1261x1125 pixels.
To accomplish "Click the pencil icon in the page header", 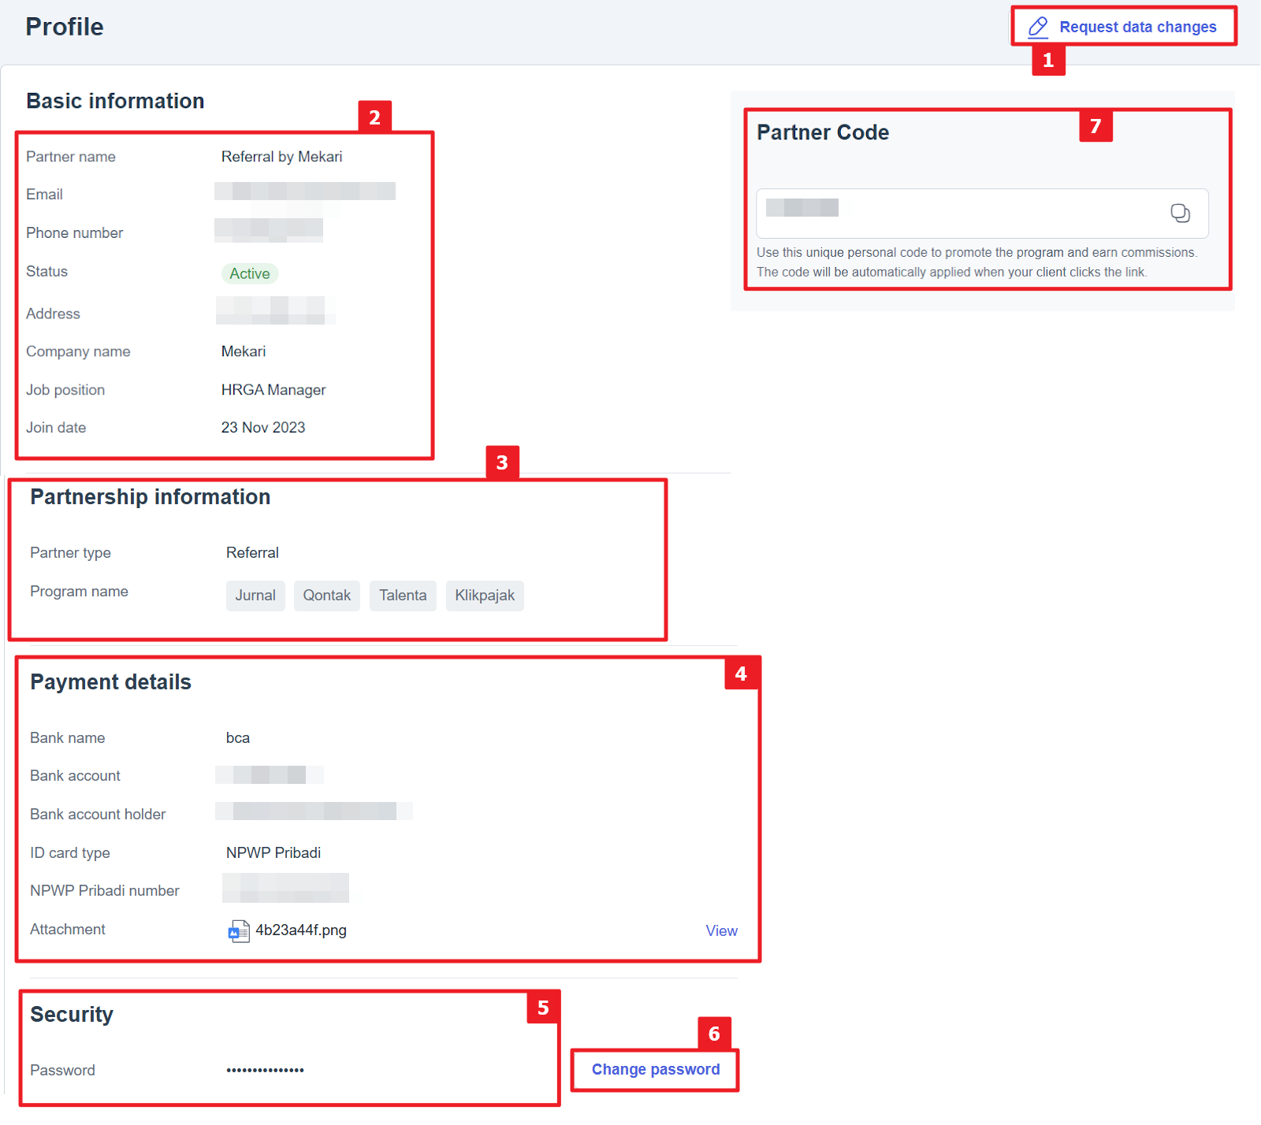I will [x=1038, y=28].
